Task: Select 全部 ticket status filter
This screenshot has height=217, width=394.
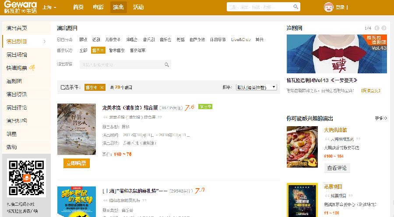Action: click(83, 50)
